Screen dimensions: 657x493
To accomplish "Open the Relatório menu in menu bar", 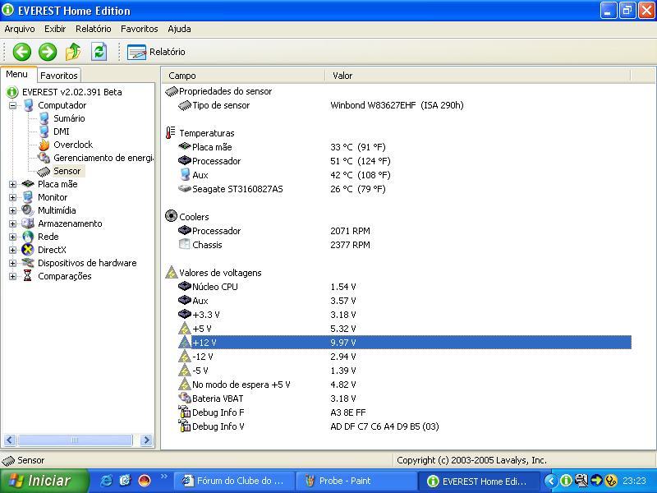I will coord(93,29).
